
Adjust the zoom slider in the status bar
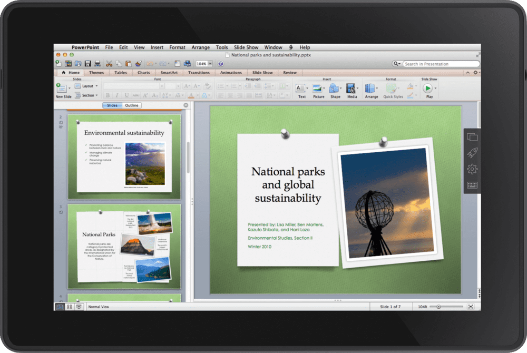438,307
